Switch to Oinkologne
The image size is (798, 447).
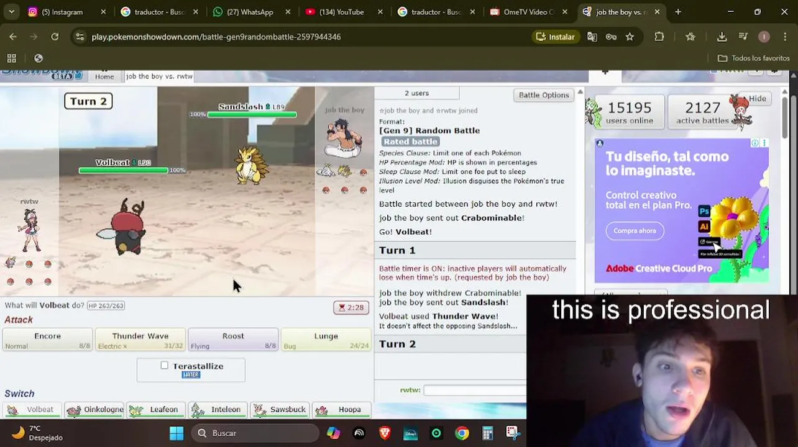click(x=94, y=410)
